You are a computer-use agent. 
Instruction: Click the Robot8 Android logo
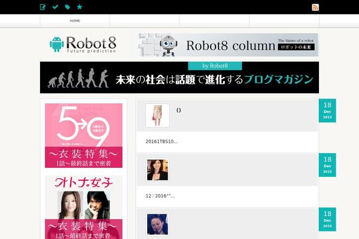[x=83, y=44]
